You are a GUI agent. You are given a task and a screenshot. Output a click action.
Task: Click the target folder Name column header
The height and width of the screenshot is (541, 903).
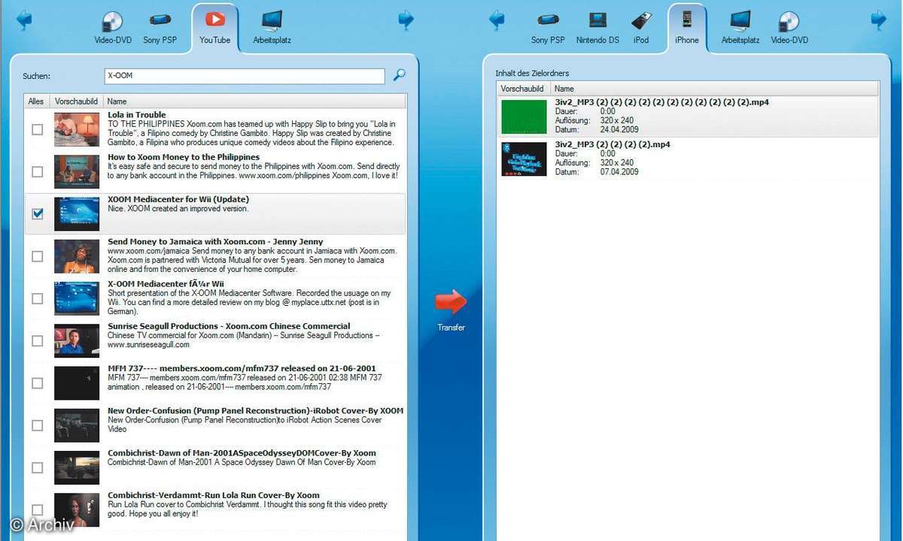[713, 89]
